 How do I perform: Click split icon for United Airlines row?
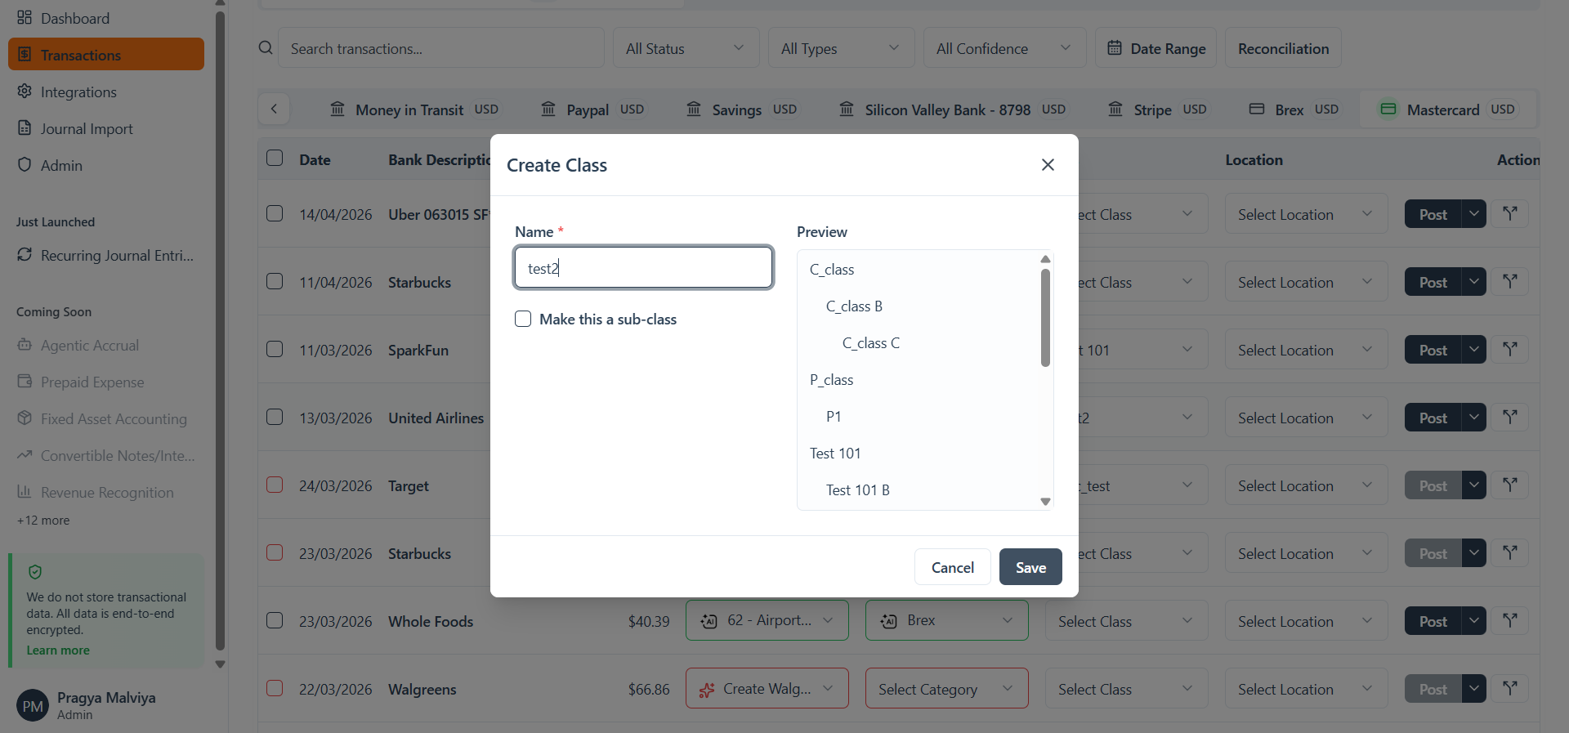1510,417
